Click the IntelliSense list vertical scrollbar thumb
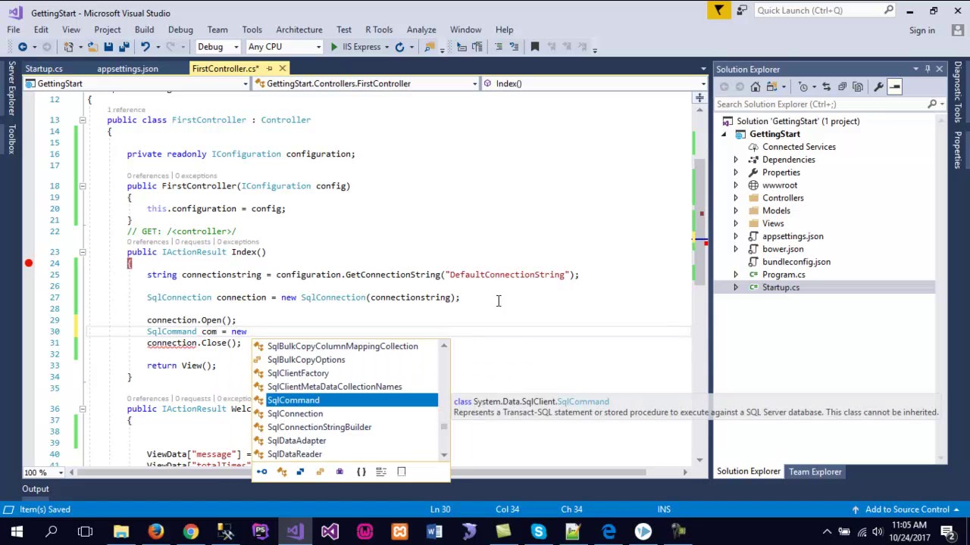 click(444, 426)
